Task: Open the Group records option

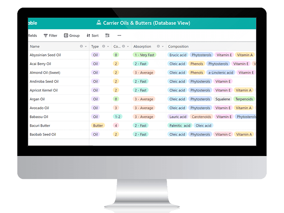Action: tap(71, 35)
